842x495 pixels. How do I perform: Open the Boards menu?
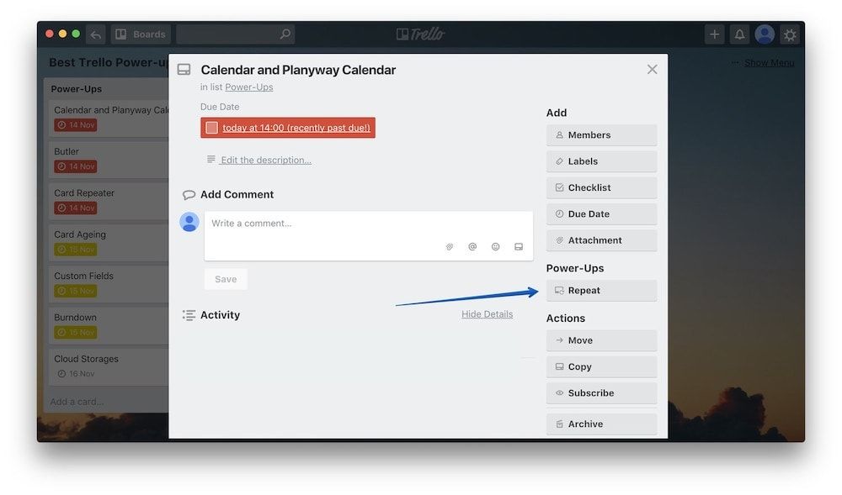click(x=141, y=34)
